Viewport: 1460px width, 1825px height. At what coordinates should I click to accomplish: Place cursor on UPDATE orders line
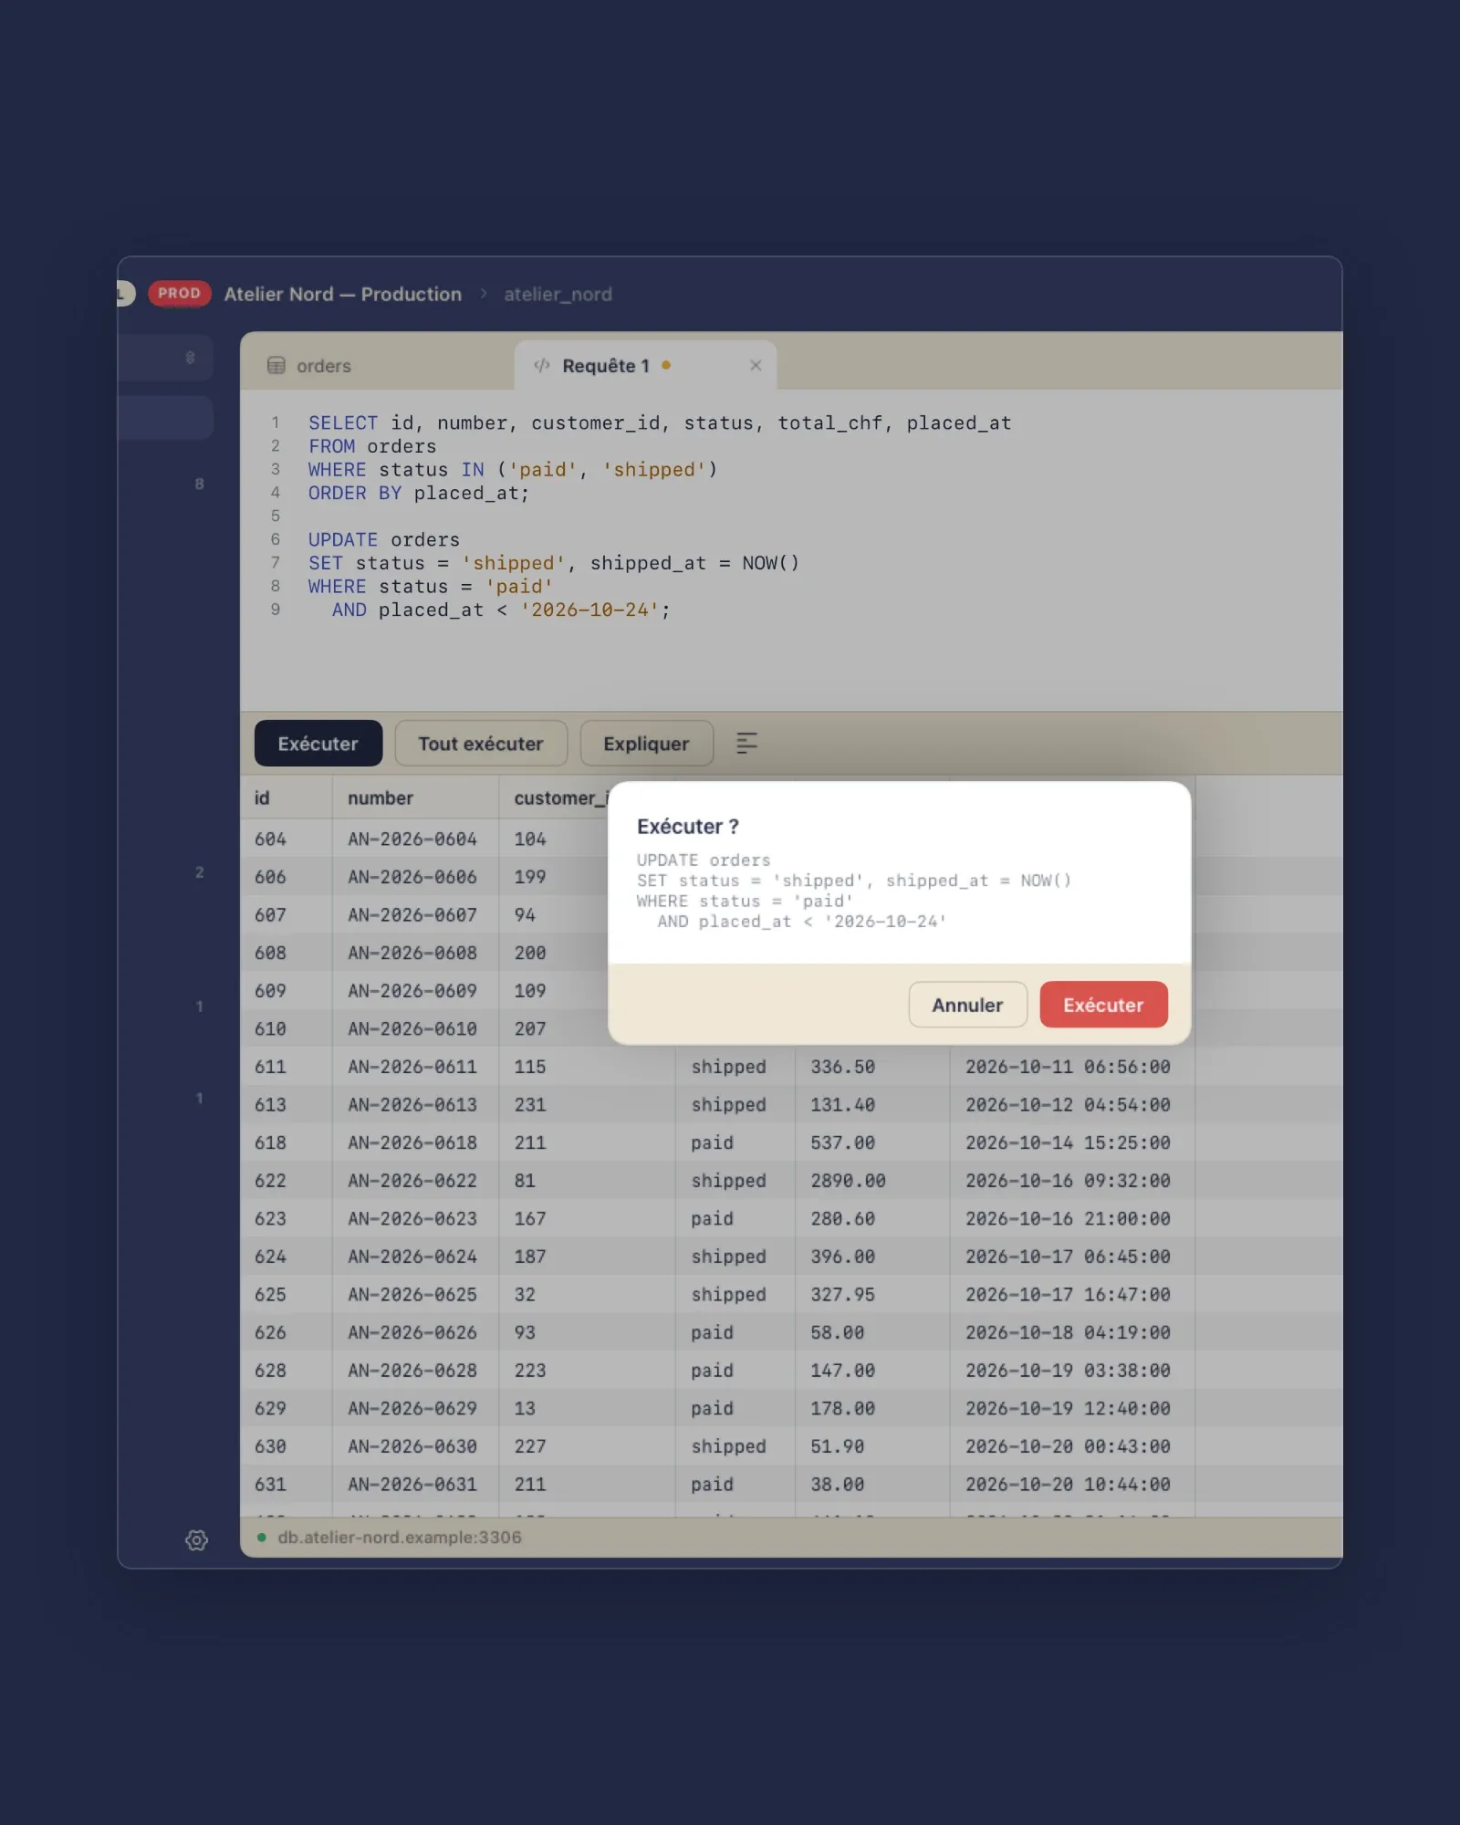[383, 540]
